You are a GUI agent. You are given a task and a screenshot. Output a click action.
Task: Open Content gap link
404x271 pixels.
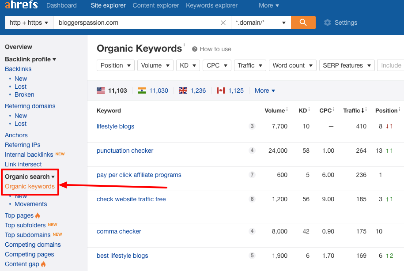pyautogui.click(x=22, y=264)
